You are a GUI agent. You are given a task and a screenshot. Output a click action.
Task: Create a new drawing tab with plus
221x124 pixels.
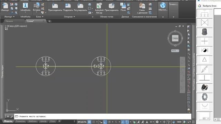(x=49, y=21)
